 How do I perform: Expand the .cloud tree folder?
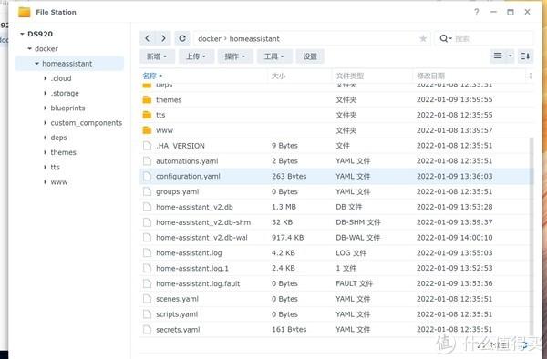coord(45,78)
